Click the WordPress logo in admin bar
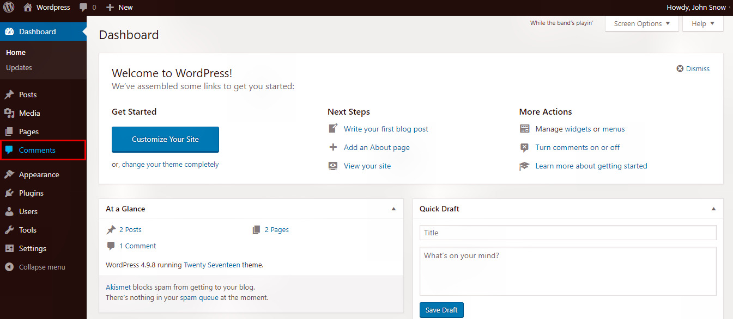Image resolution: width=733 pixels, height=319 pixels. (x=9, y=8)
